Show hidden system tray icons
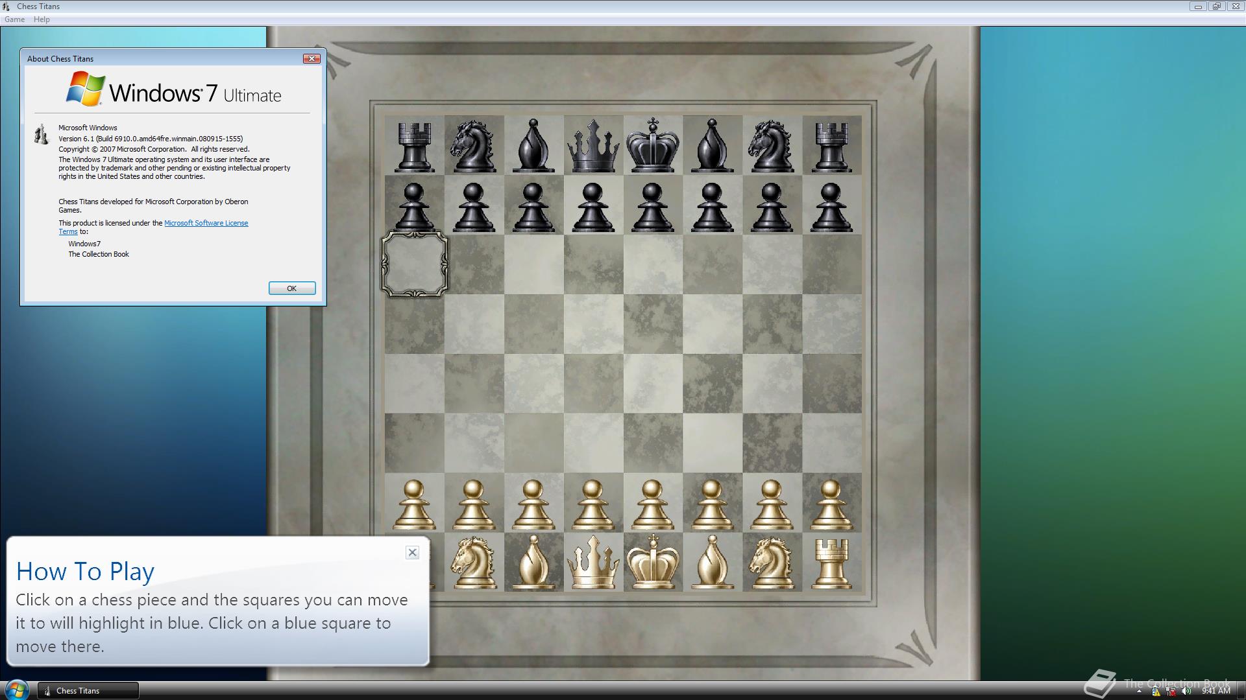 (x=1139, y=692)
